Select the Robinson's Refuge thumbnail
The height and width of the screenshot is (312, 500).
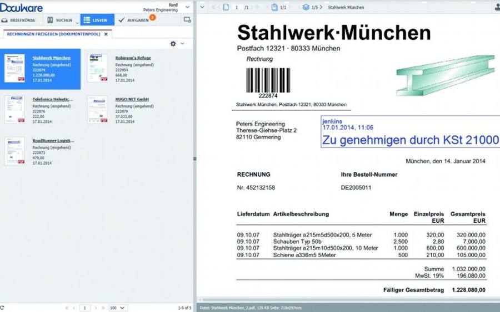point(97,68)
